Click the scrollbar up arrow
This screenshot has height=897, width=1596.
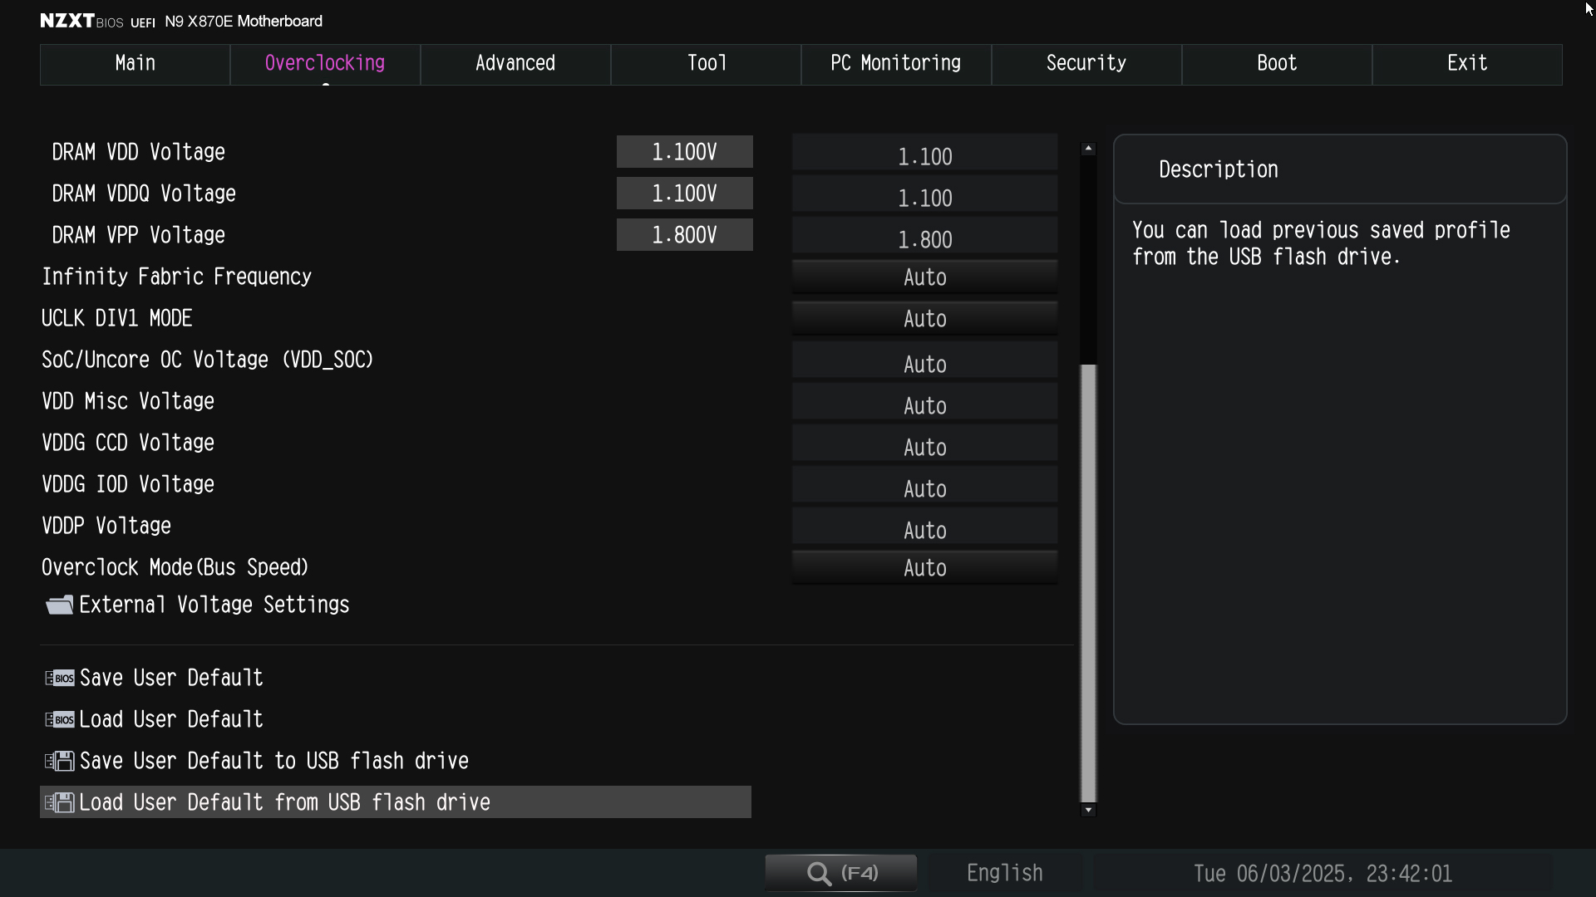(1088, 149)
